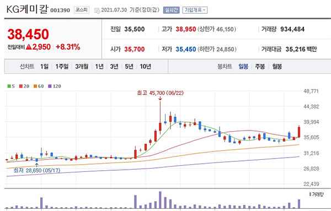Click the red 20-day average swatch

21,86
